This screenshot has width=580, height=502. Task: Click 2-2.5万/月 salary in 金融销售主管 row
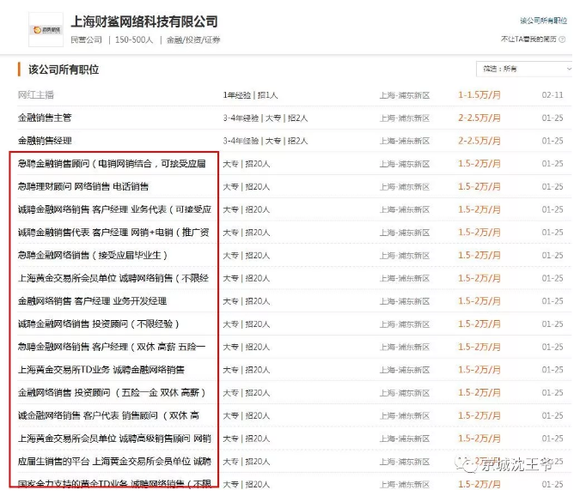[479, 118]
